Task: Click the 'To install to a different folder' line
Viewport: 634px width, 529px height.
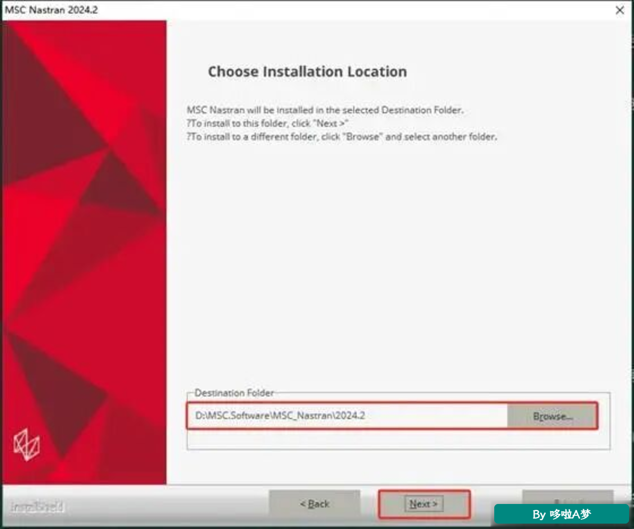Action: click(x=342, y=136)
